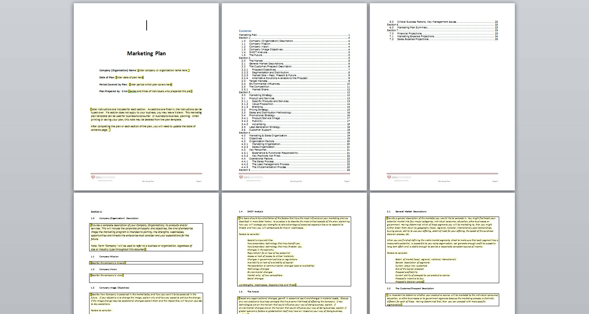Open the "3.4.2 Publicity" contents entry

pos(295,121)
